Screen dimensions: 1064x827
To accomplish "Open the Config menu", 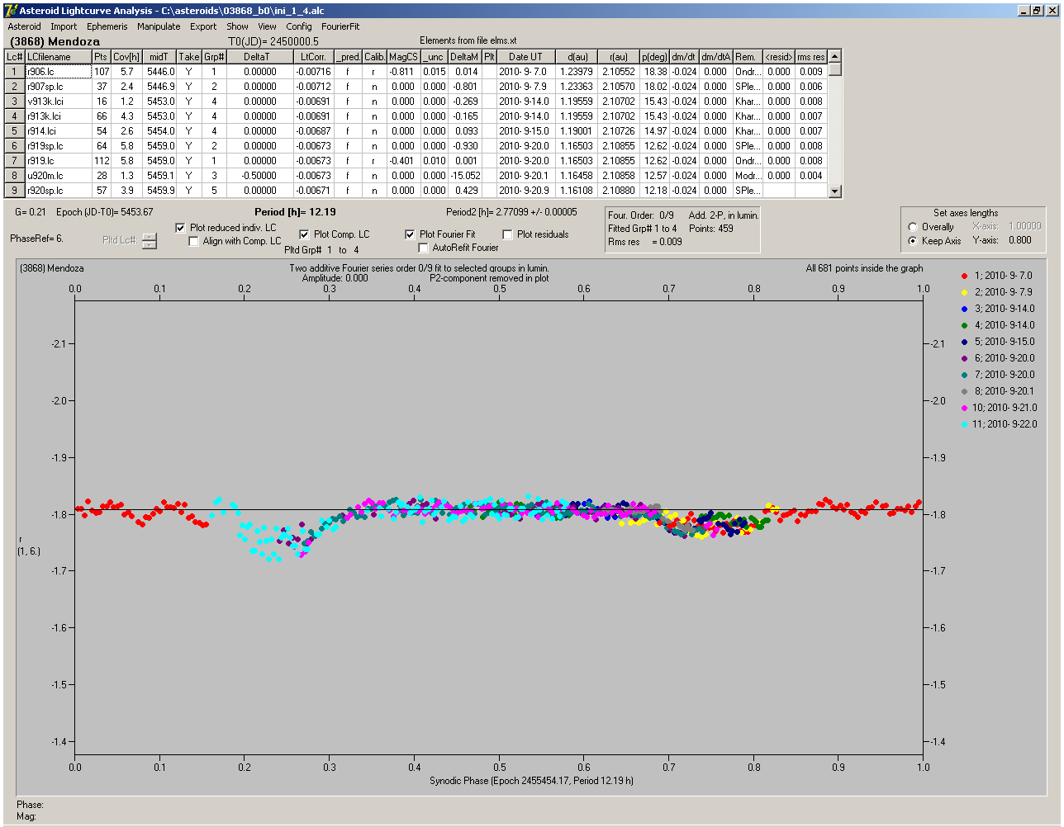I will 299,26.
